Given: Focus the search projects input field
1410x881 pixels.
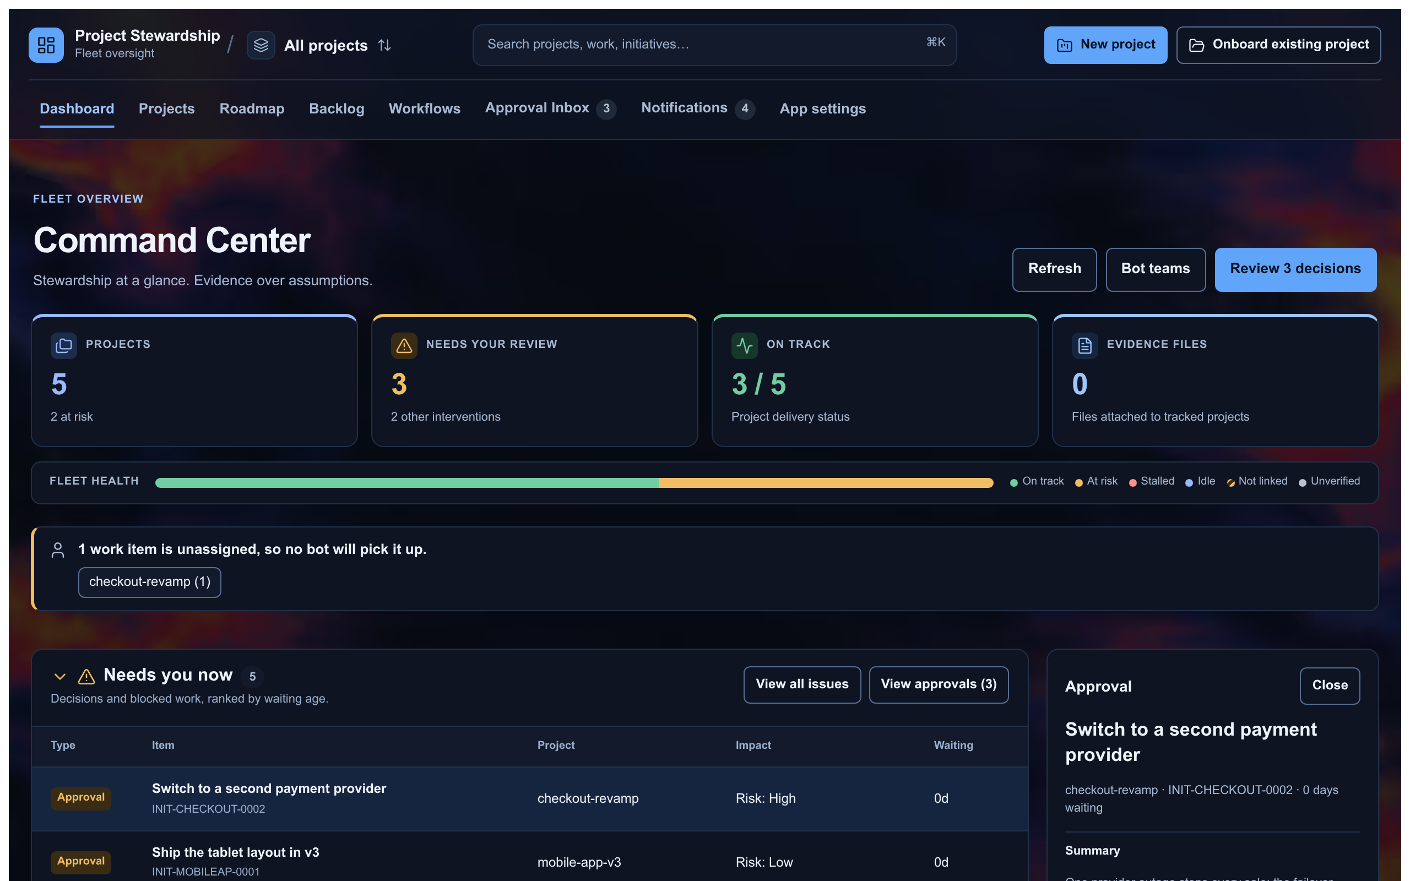Looking at the screenshot, I should 714,45.
